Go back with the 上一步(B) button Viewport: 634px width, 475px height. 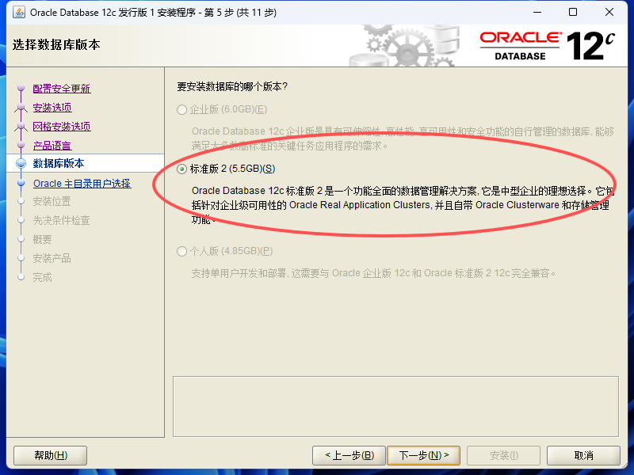click(349, 456)
